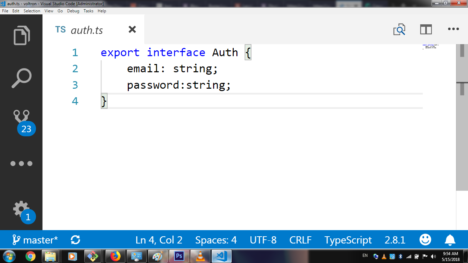Viewport: 468px width, 263px height.
Task: Open the Selection menu
Action: (32, 11)
